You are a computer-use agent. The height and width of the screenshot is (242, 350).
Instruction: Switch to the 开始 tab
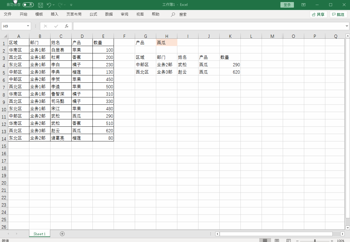click(x=23, y=14)
